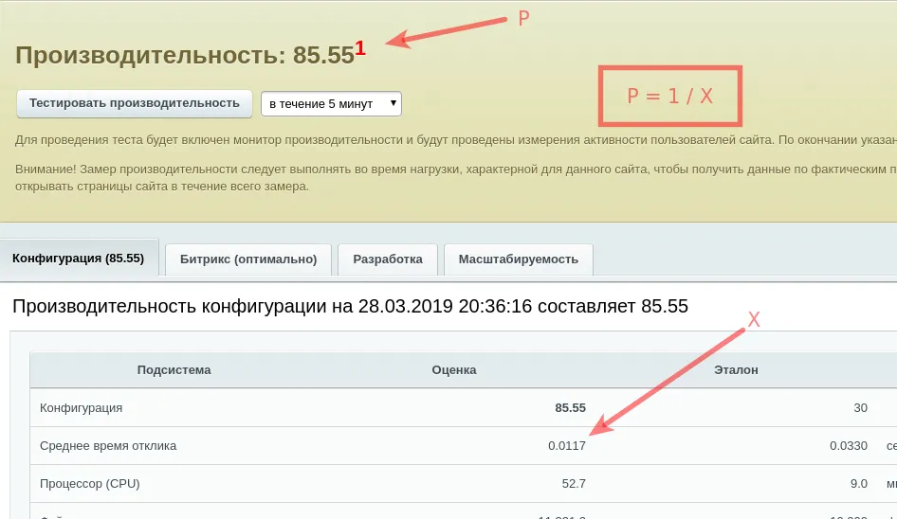897x519 pixels.
Task: Switch to the Конфигурация (85.55) tab
Action: pyautogui.click(x=78, y=259)
